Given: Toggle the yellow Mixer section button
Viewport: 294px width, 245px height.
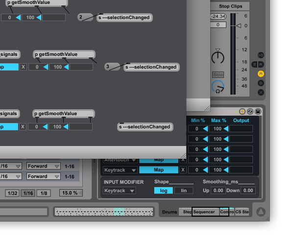Looking at the screenshot, I should [x=261, y=73].
